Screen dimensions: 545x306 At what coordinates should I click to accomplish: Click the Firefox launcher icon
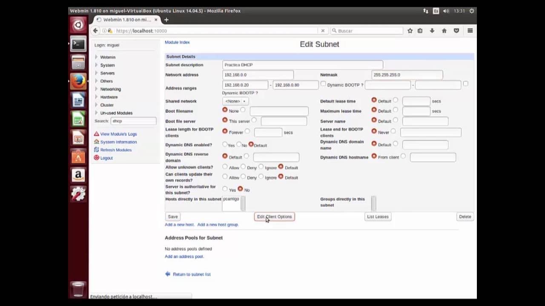click(x=78, y=81)
